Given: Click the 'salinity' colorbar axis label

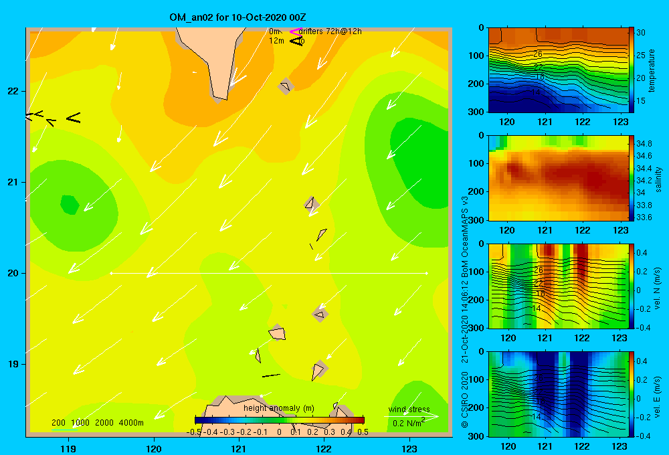Looking at the screenshot, I should coord(658,179).
